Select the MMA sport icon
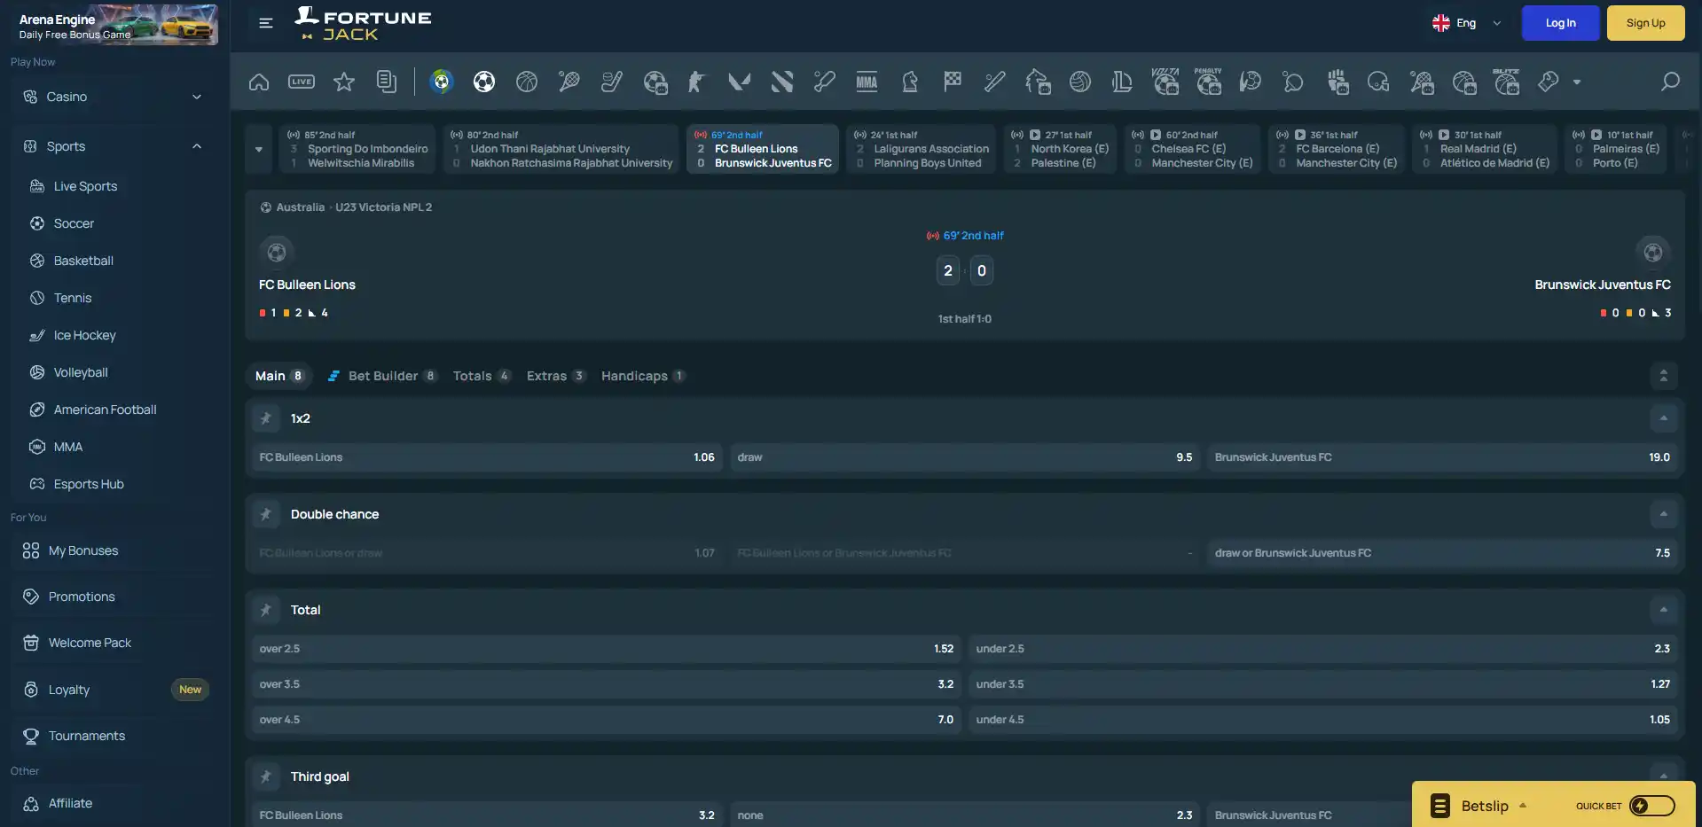The width and height of the screenshot is (1702, 827). pos(867,82)
